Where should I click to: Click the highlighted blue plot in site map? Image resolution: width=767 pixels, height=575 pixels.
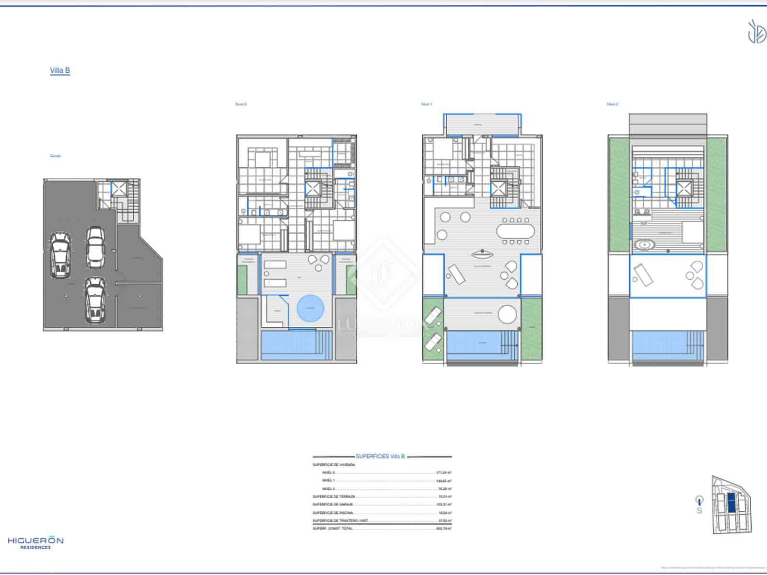[732, 504]
